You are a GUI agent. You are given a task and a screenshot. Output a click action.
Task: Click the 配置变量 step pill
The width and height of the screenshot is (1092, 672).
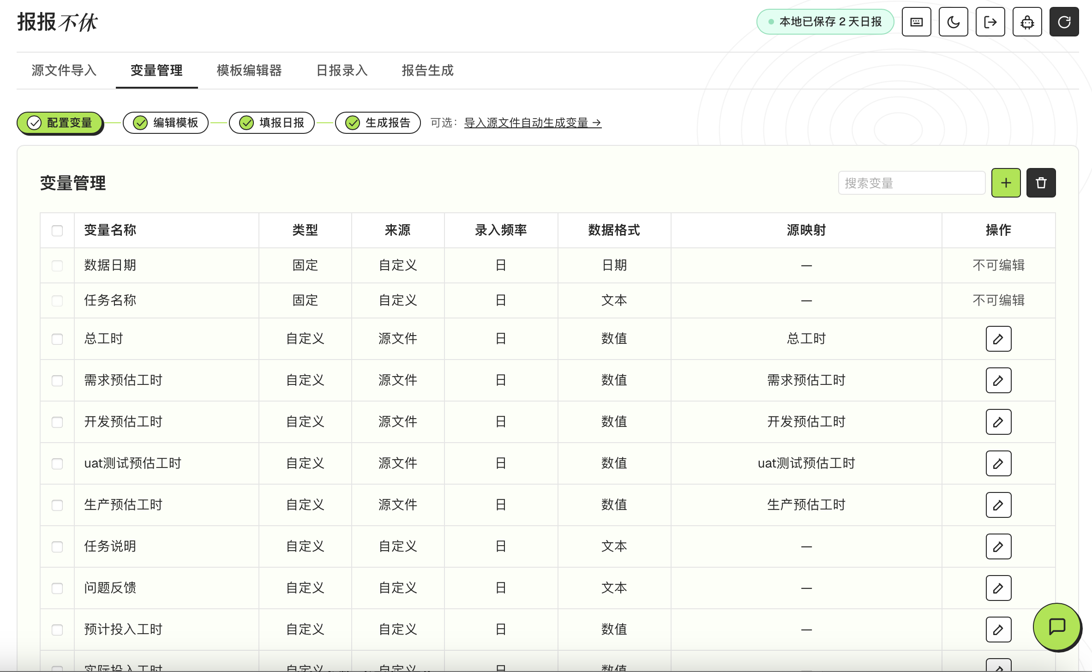click(60, 123)
